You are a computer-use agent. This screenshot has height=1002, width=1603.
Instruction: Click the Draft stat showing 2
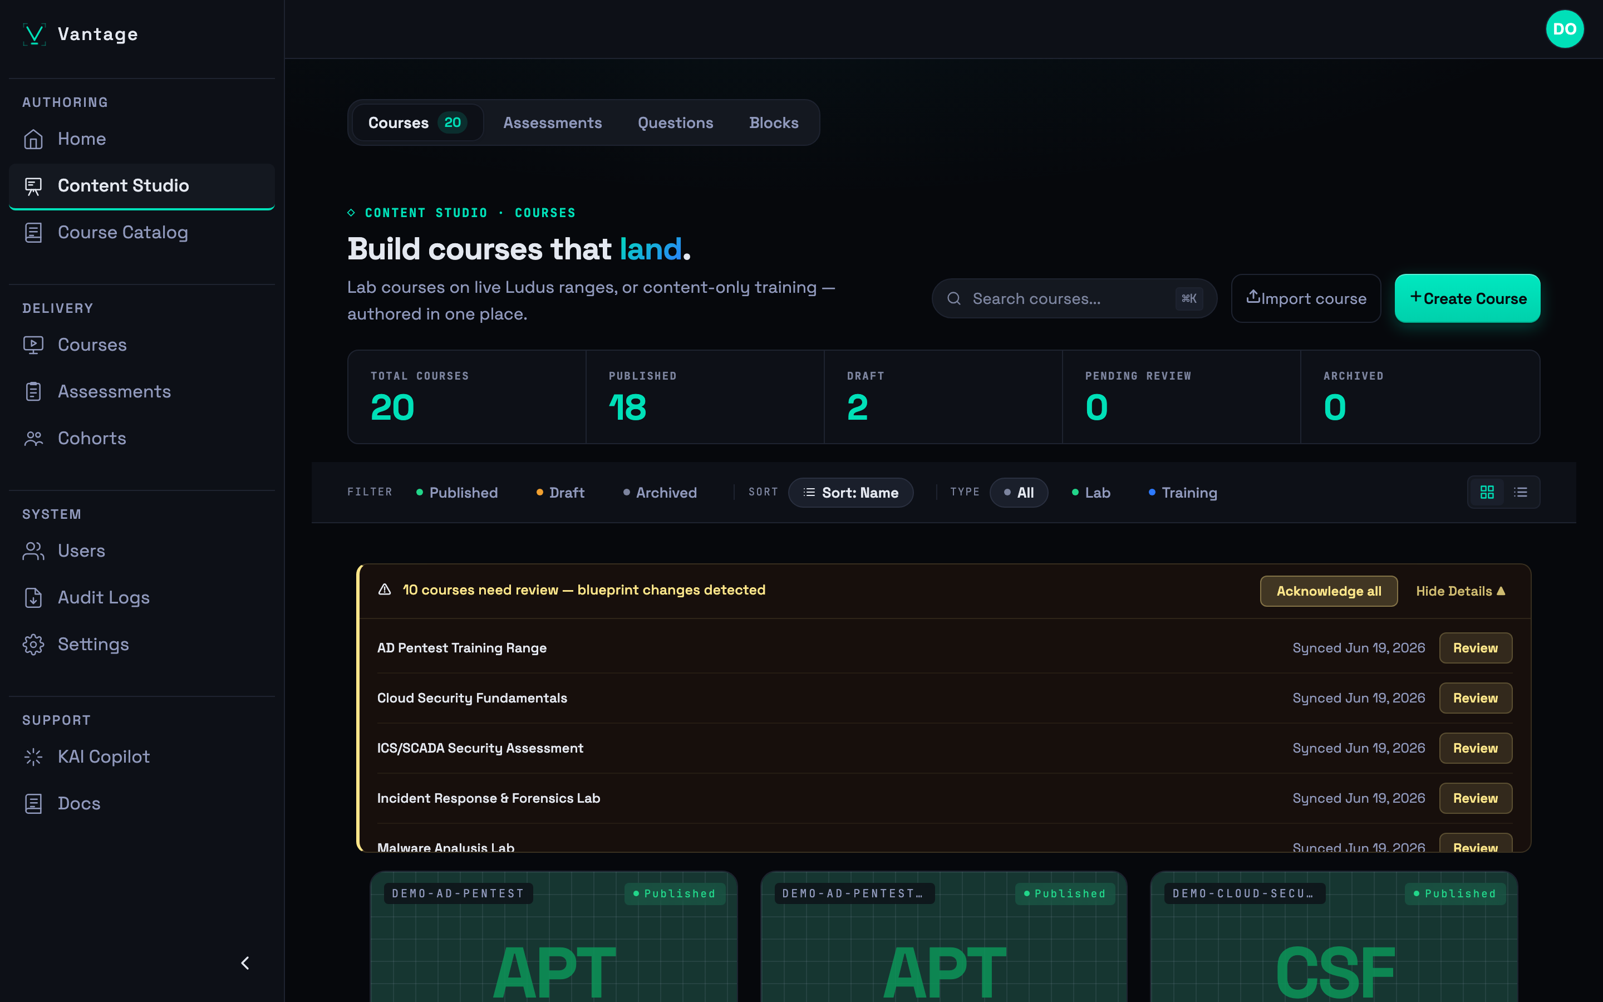pyautogui.click(x=943, y=397)
